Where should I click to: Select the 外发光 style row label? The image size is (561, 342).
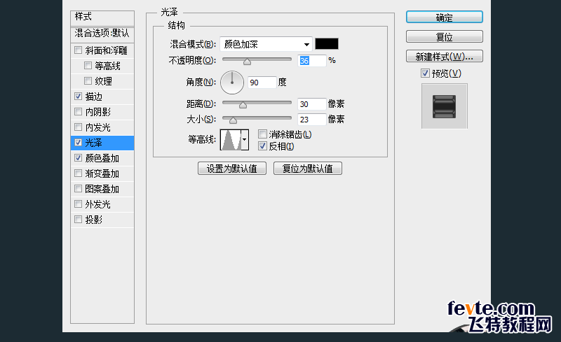click(x=97, y=204)
